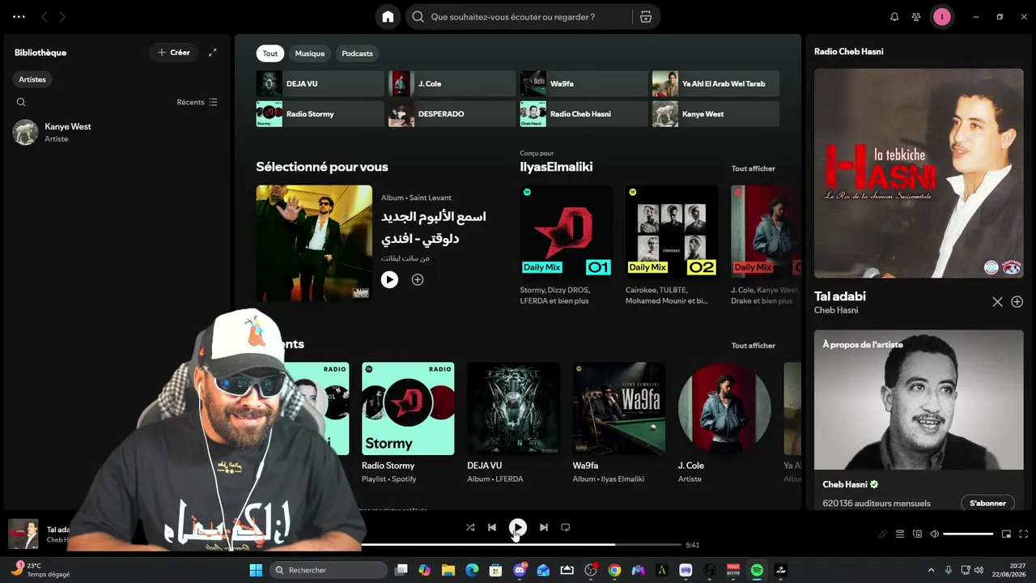Open the Radio Stormy playlist card
1036x583 pixels.
click(x=408, y=422)
